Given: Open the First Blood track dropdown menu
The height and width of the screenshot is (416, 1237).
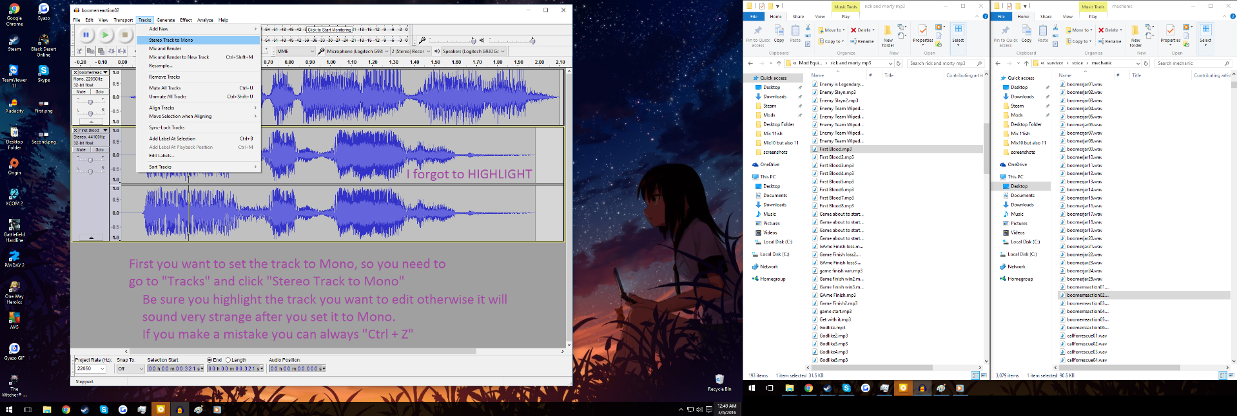Looking at the screenshot, I should click(92, 130).
